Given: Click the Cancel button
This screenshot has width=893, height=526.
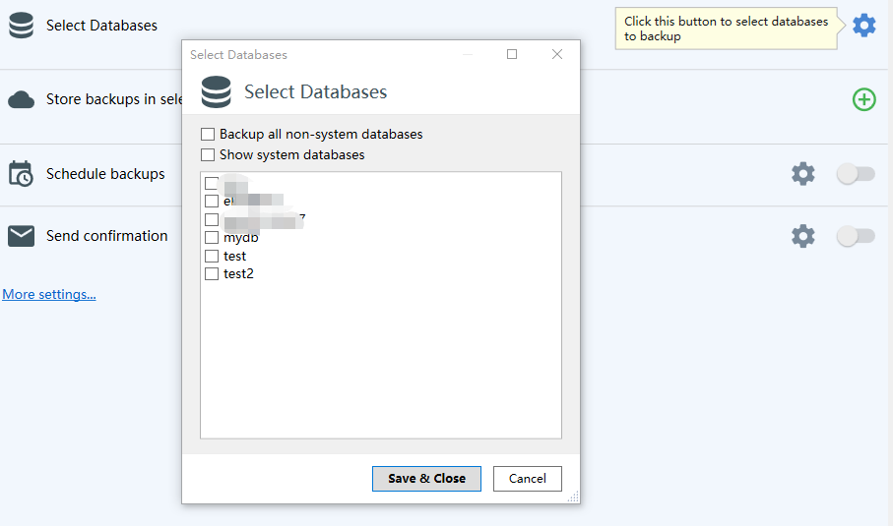Looking at the screenshot, I should point(527,479).
